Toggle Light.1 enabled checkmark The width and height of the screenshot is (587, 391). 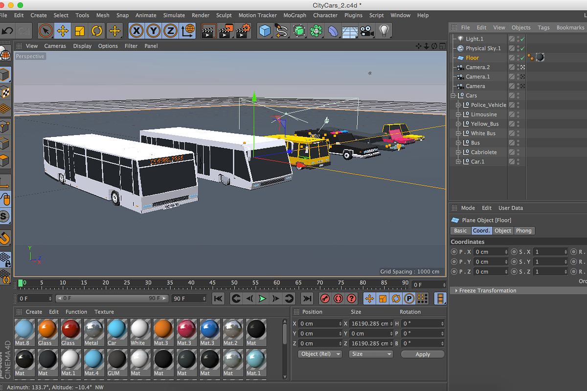(x=522, y=39)
